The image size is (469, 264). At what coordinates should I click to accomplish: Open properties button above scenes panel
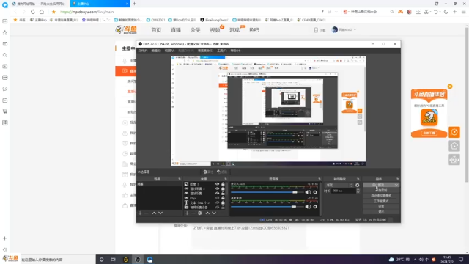208,172
